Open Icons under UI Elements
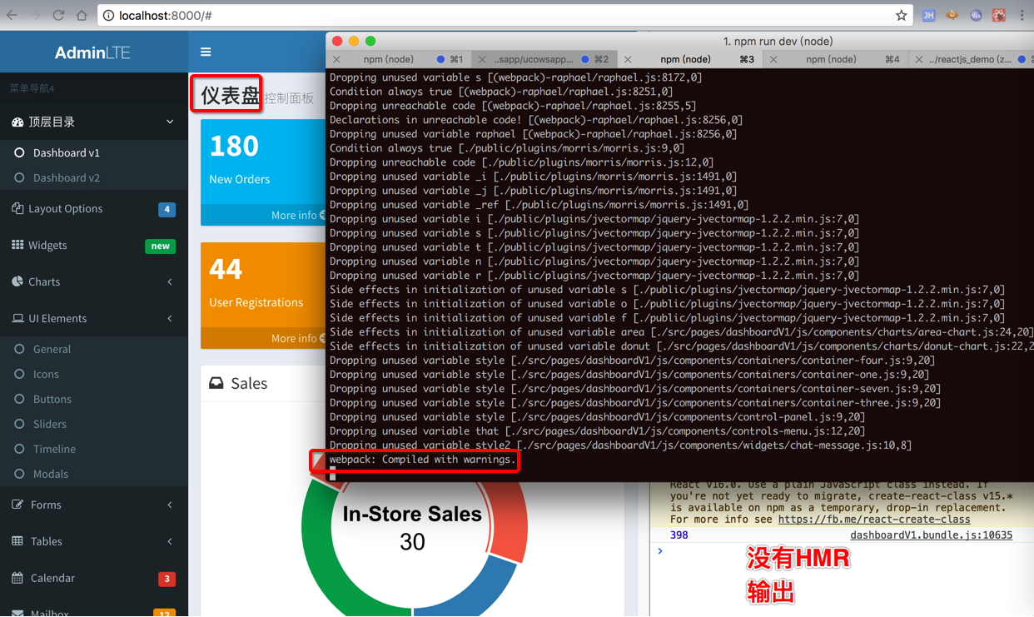 coord(46,374)
